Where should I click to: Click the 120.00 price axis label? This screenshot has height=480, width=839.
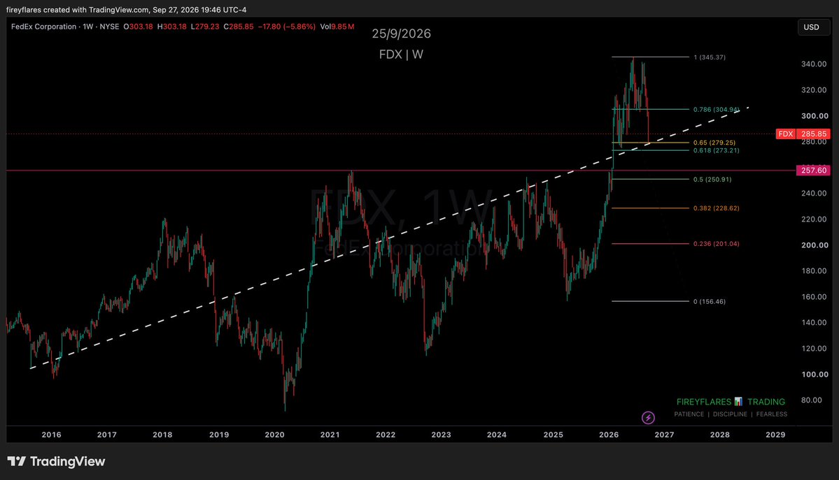tap(815, 349)
